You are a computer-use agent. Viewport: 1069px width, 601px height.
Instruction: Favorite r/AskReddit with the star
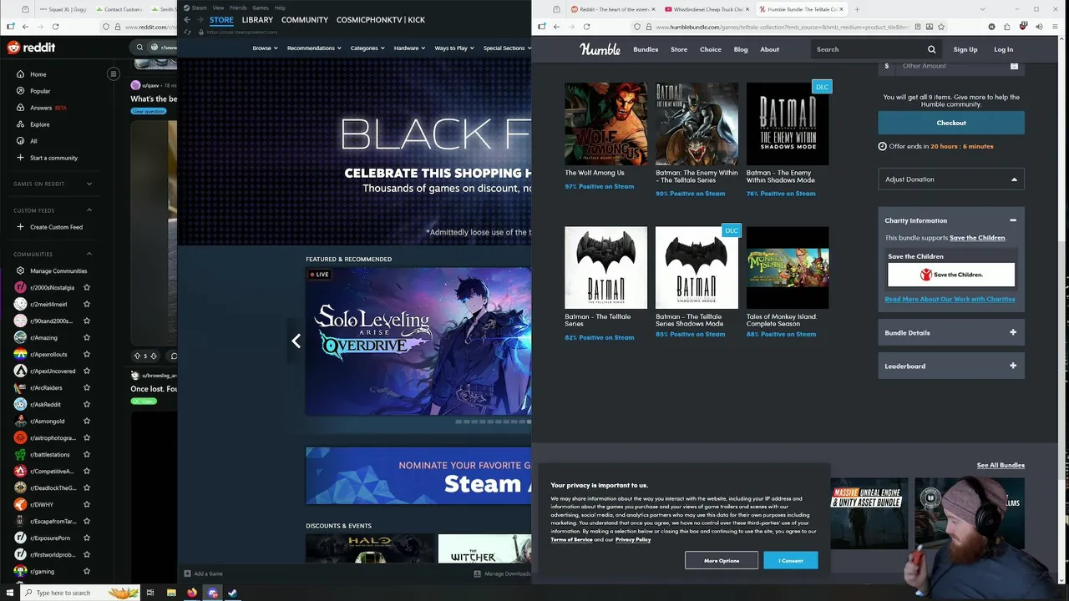(x=86, y=404)
